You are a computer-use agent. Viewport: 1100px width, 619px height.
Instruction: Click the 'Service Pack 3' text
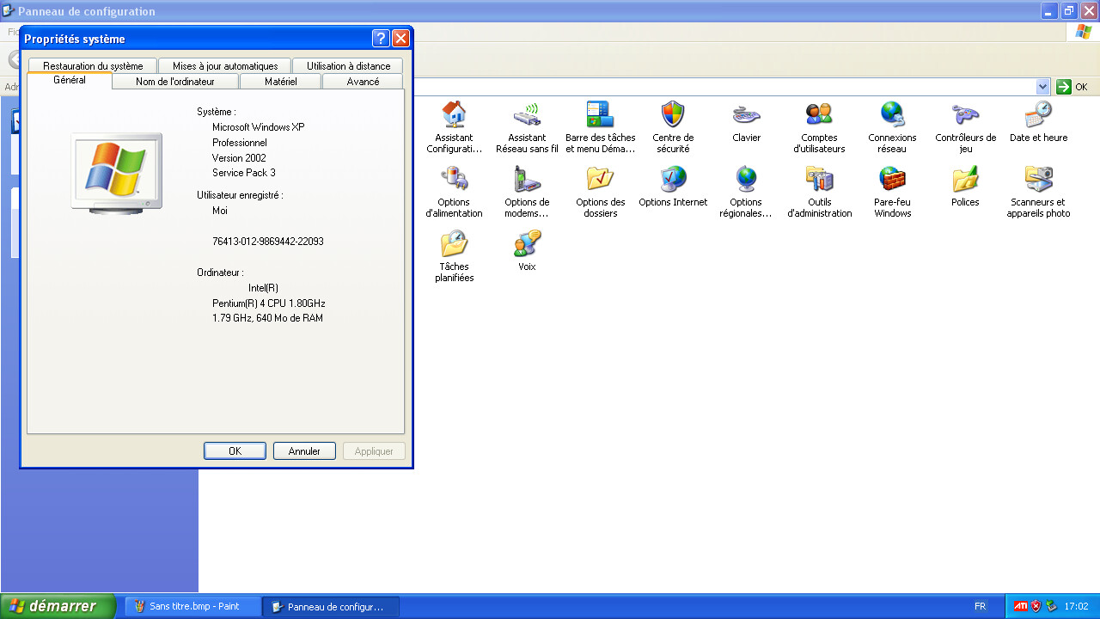244,173
